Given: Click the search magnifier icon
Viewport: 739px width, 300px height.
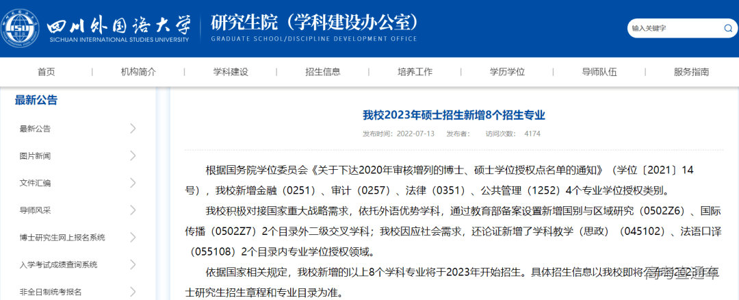Looking at the screenshot, I should click(x=728, y=28).
